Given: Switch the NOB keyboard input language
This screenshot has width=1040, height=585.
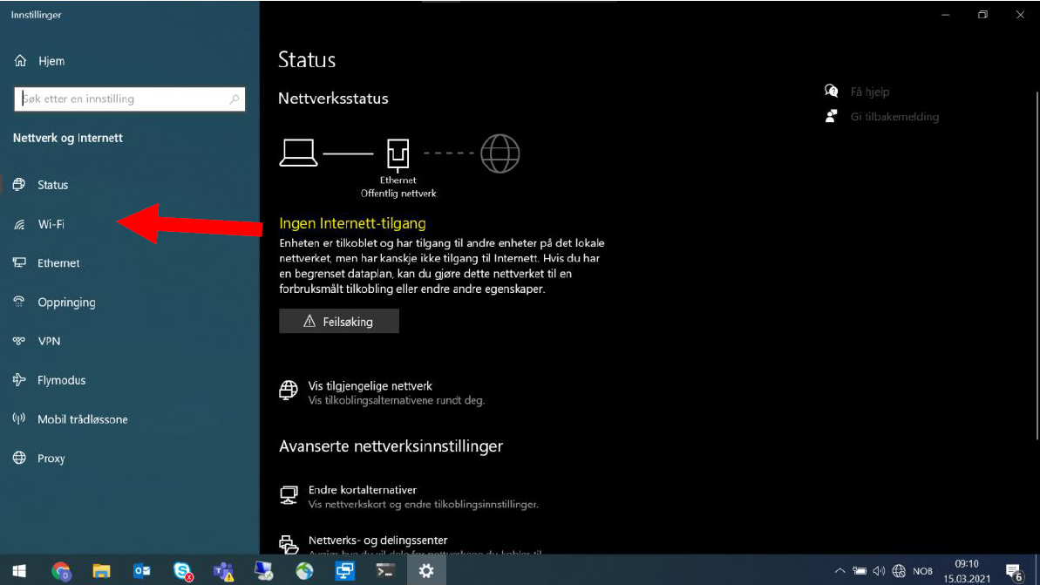Looking at the screenshot, I should pos(922,571).
